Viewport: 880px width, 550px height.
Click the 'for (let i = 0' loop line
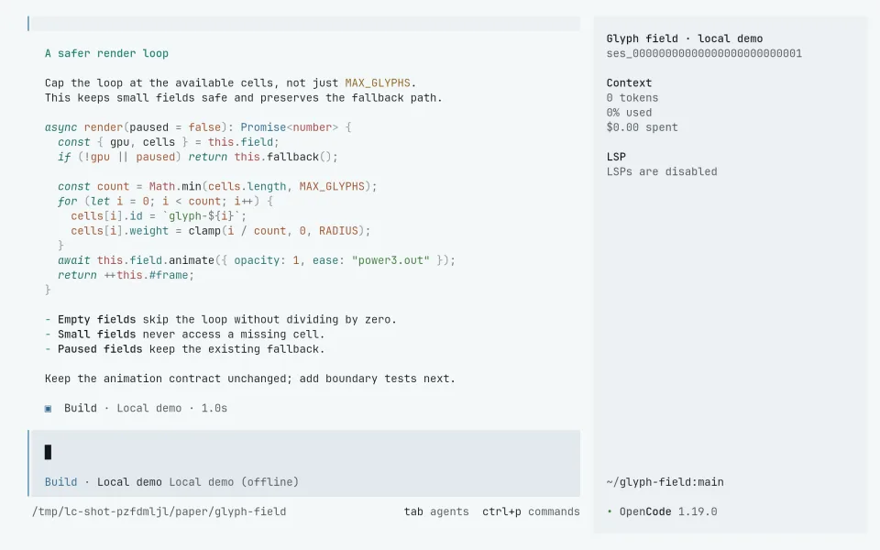pyautogui.click(x=166, y=201)
